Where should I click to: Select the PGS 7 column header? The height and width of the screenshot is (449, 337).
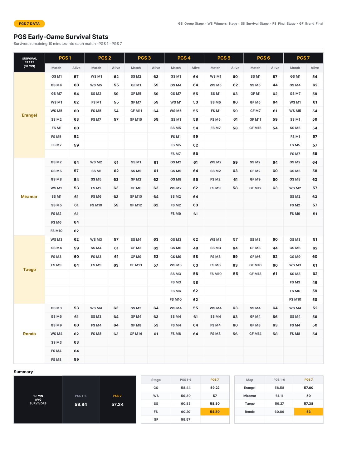(x=303, y=58)
